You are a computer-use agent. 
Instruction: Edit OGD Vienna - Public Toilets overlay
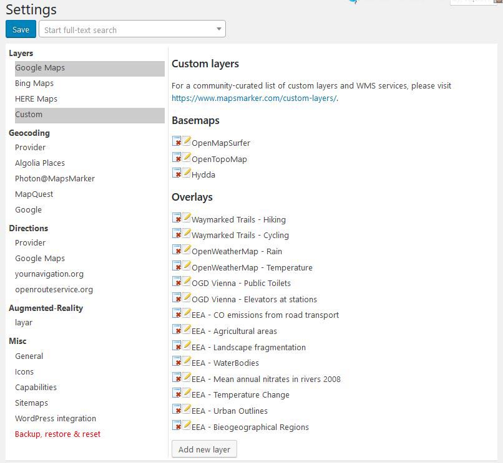point(187,281)
